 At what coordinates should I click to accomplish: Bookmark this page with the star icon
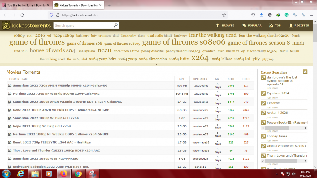[224, 15]
